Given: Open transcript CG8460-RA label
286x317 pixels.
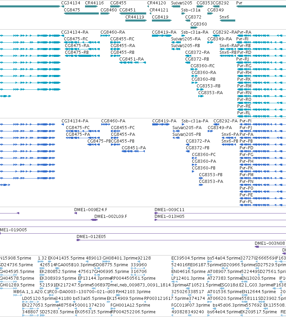Looking at the screenshot, I should tap(113, 32).
